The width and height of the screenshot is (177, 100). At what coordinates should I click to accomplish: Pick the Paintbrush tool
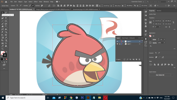tap(2, 24)
